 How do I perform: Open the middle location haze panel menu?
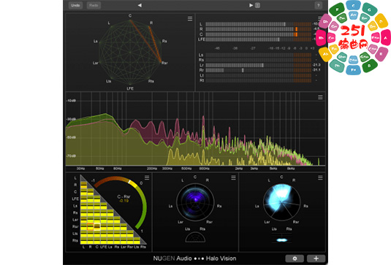tap(233, 177)
